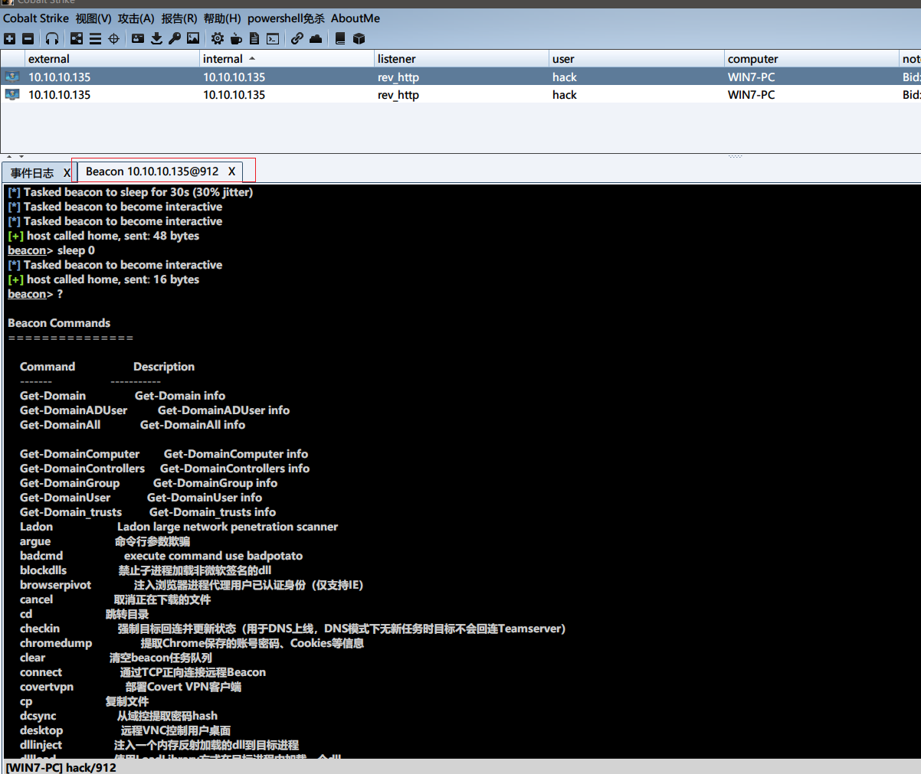This screenshot has width=921, height=774.
Task: Select the Beacon 10.10.10.135@912 tab
Action: [x=152, y=171]
